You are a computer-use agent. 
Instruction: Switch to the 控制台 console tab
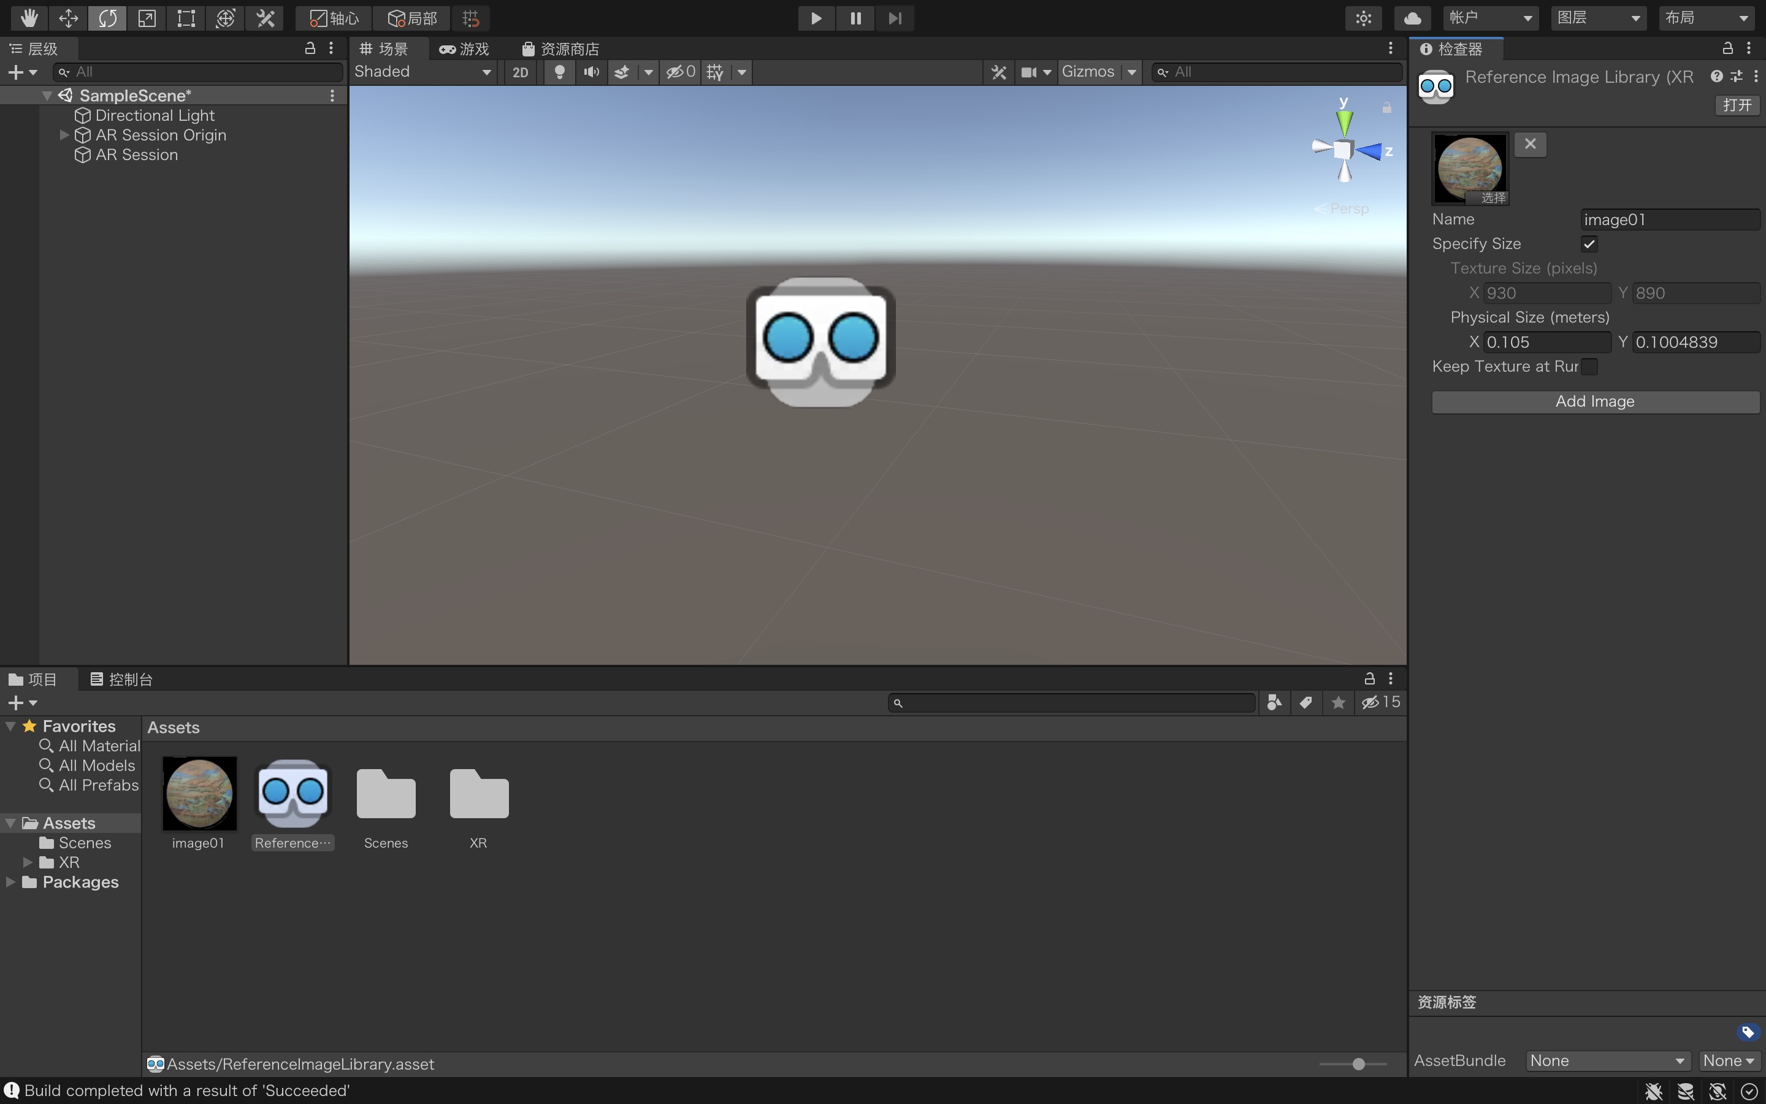tap(121, 679)
